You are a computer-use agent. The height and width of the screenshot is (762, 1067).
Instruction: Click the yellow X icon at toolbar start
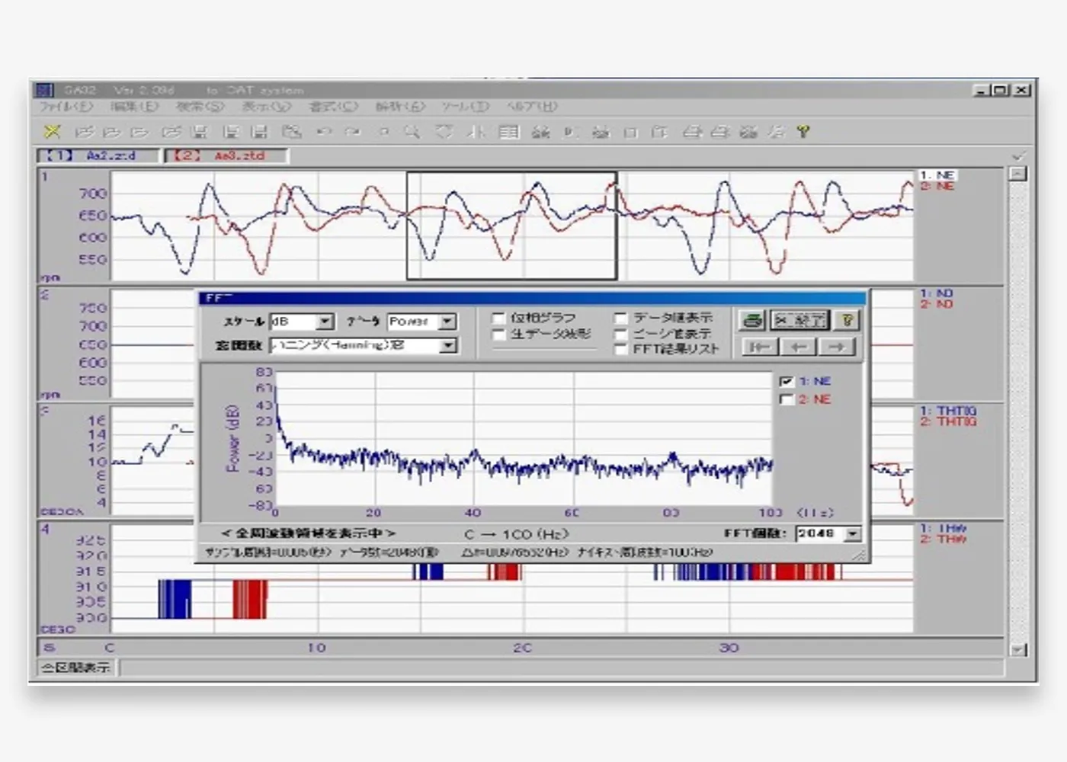[x=52, y=132]
